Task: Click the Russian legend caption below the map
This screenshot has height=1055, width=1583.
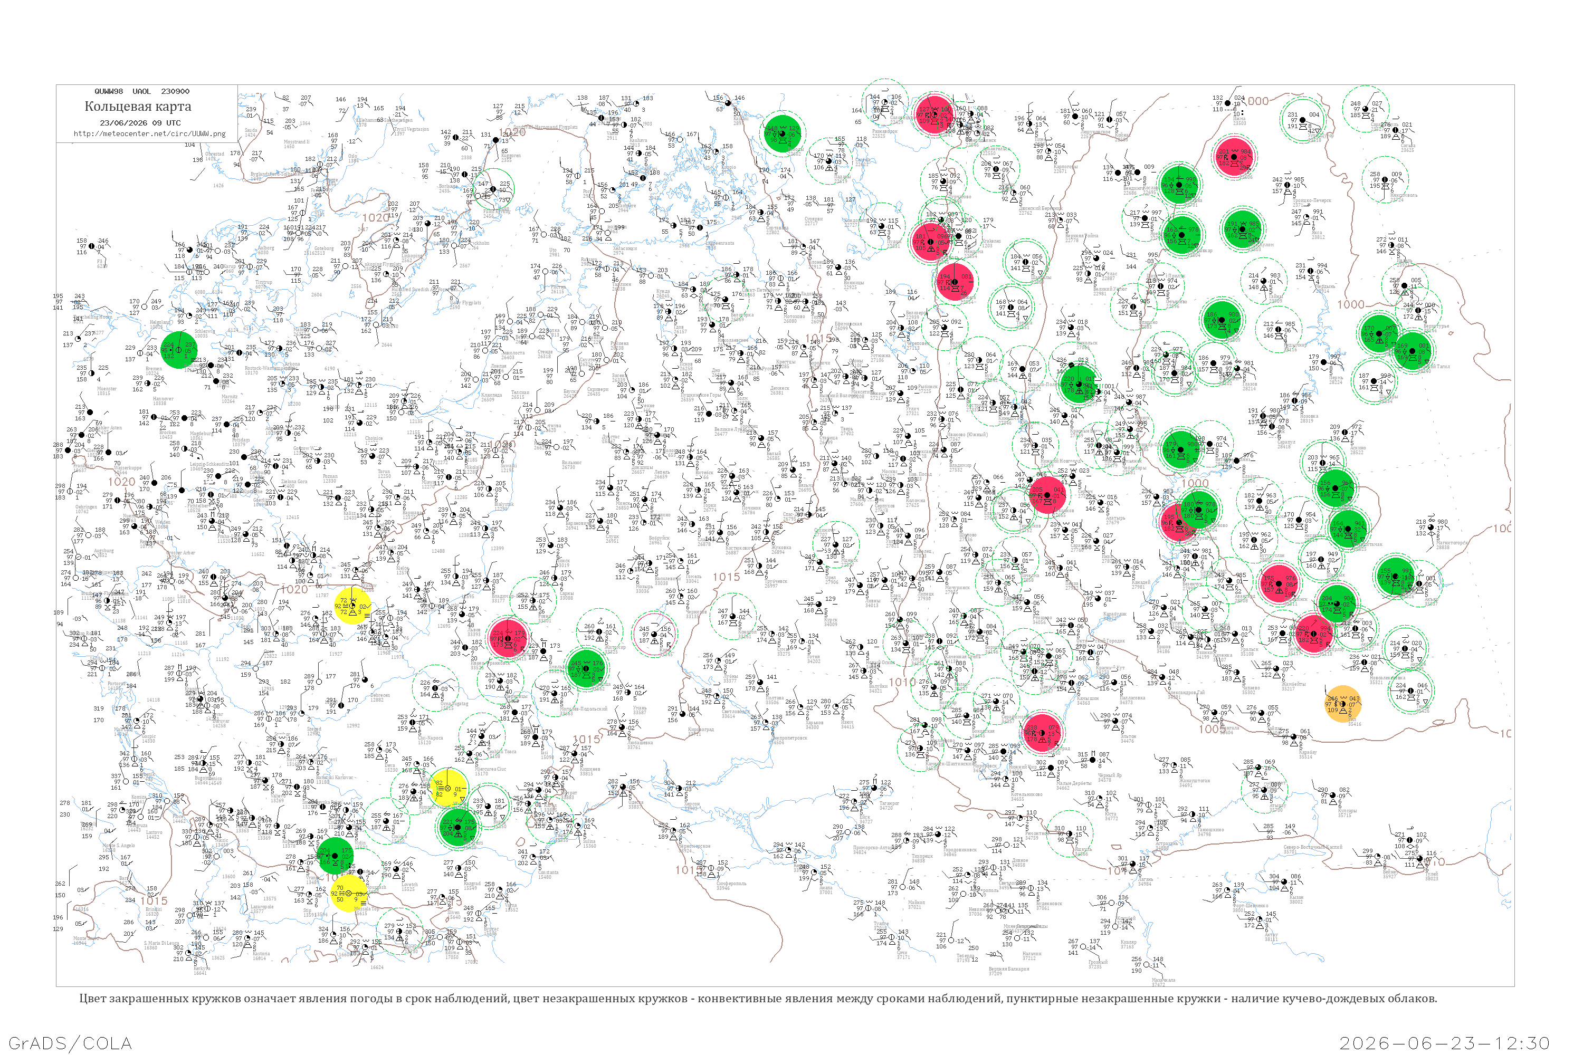Action: [x=758, y=999]
